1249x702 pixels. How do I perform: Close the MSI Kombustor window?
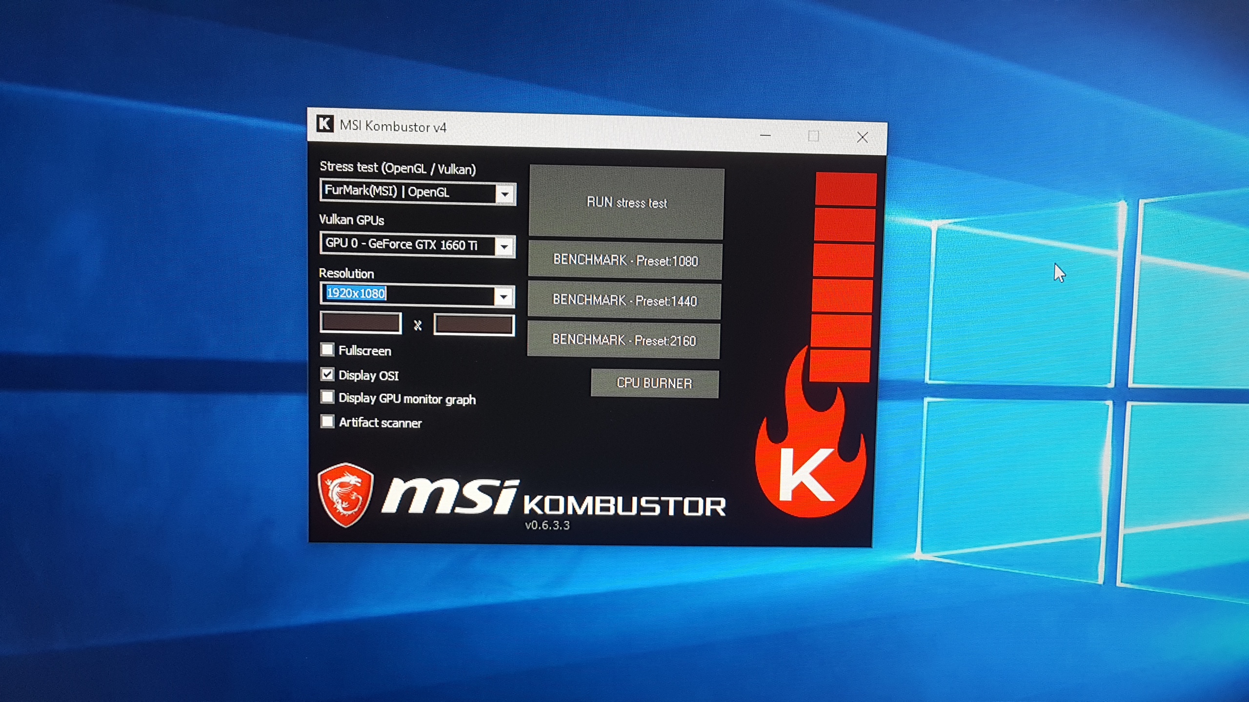pyautogui.click(x=862, y=137)
